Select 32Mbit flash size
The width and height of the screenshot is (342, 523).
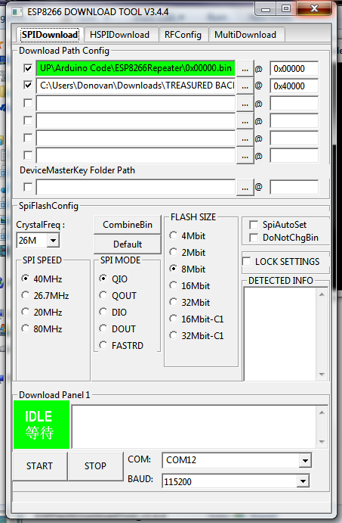click(x=189, y=303)
